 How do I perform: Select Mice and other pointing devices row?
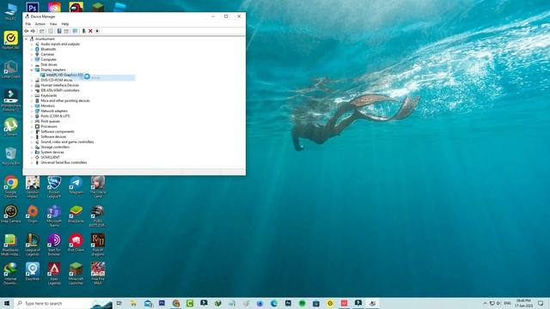click(x=62, y=100)
